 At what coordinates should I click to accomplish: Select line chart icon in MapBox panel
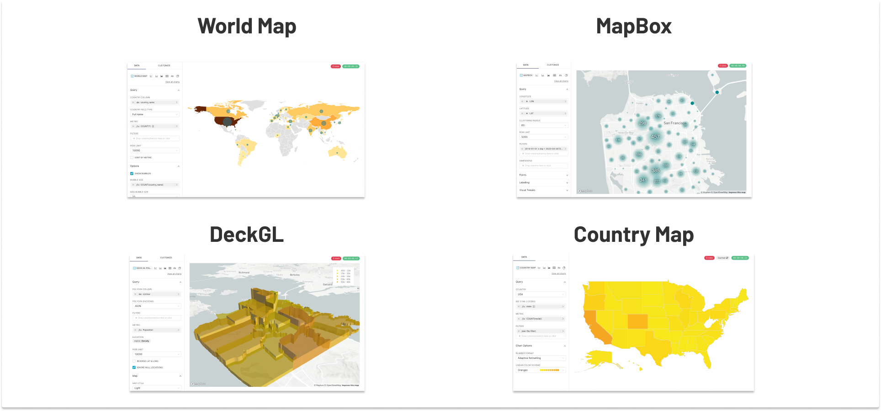pos(537,75)
